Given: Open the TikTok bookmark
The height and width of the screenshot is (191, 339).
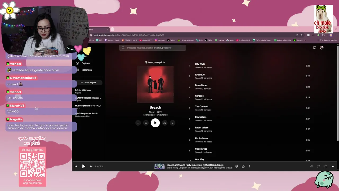Looking at the screenshot, I should click(209, 40).
